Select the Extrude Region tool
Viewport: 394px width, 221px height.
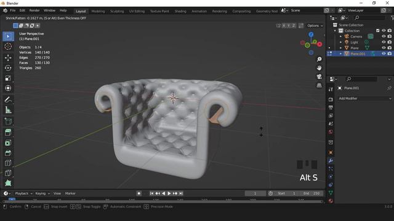(x=8, y=133)
